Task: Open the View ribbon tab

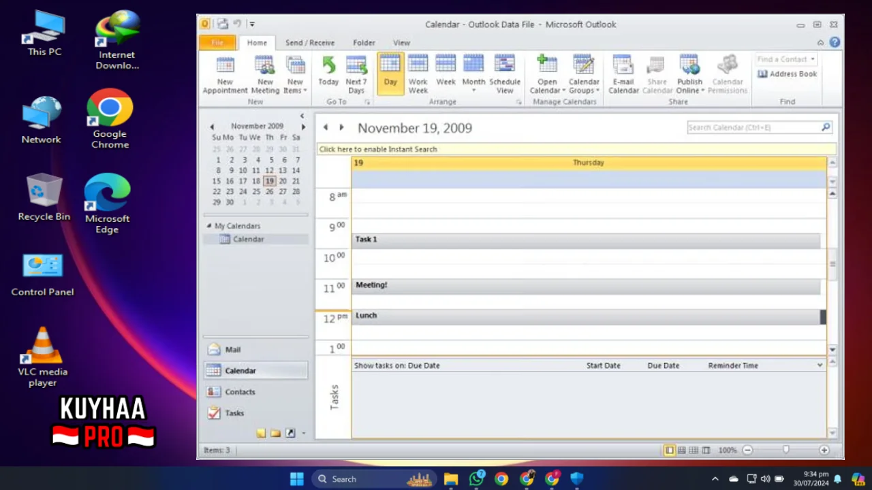Action: coord(402,42)
